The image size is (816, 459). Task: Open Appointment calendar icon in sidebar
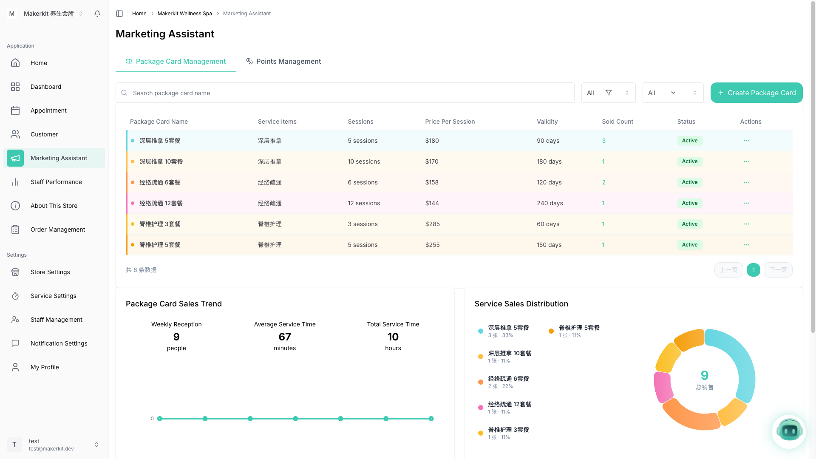coord(15,110)
